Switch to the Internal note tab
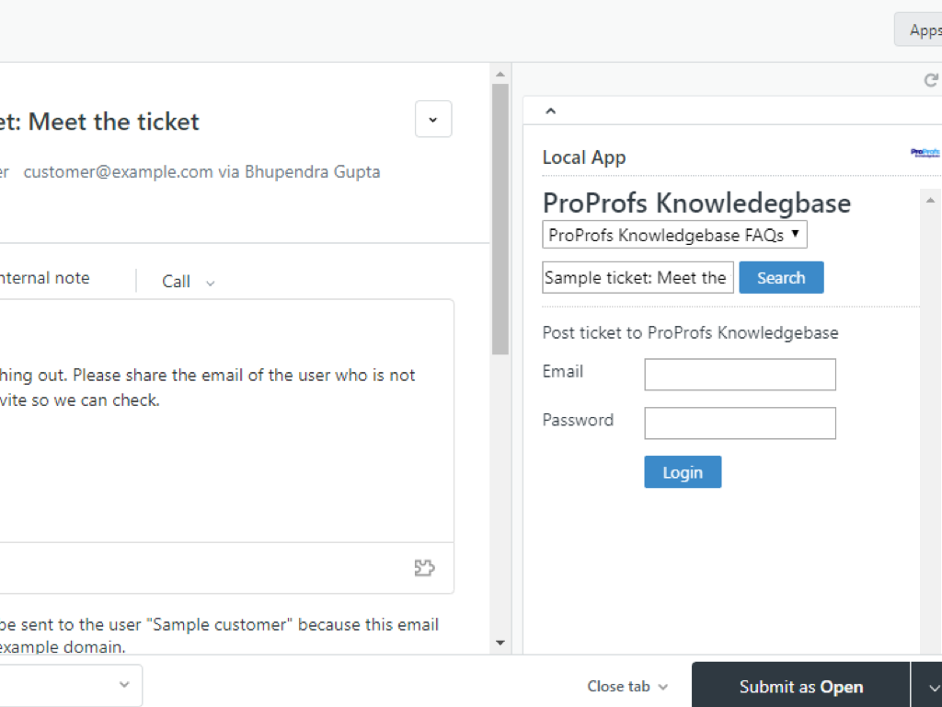 point(44,278)
